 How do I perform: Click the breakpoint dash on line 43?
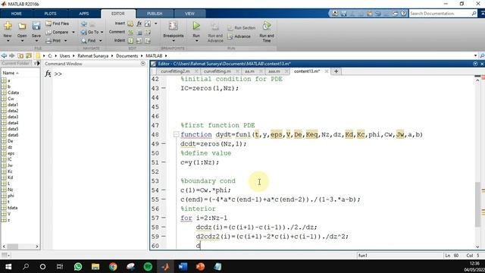click(164, 88)
